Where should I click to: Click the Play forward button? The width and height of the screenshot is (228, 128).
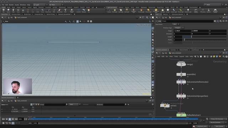coord(13,119)
